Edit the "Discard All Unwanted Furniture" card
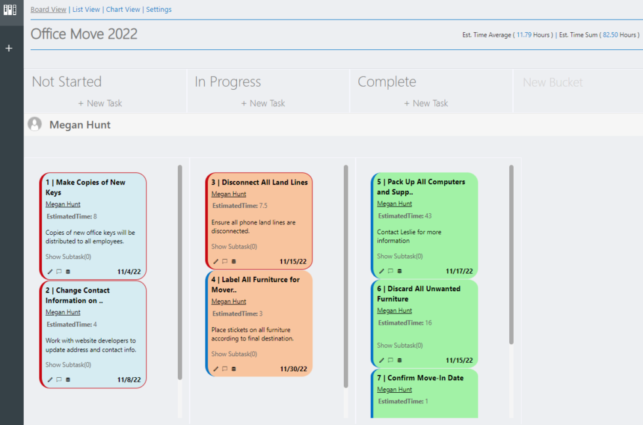 point(381,360)
